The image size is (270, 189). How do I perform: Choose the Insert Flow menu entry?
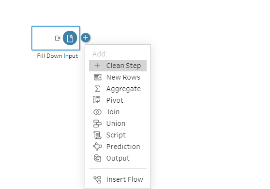click(118, 179)
